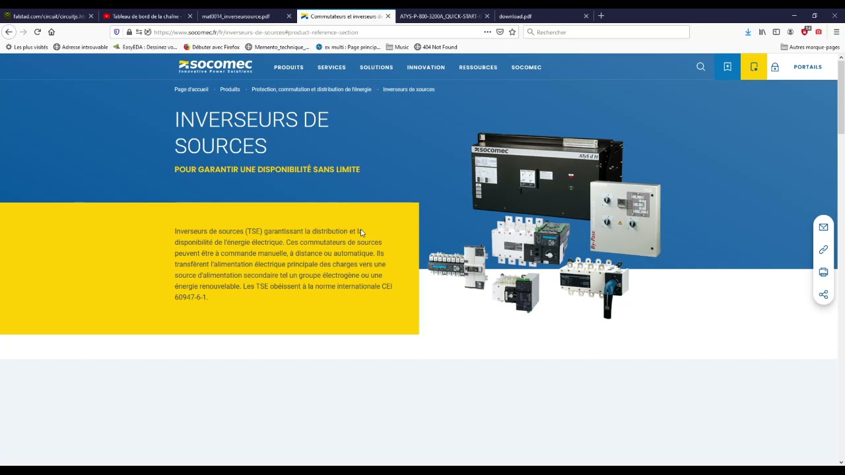This screenshot has width=845, height=475.
Task: Open the SERVICES menu
Action: click(x=331, y=67)
